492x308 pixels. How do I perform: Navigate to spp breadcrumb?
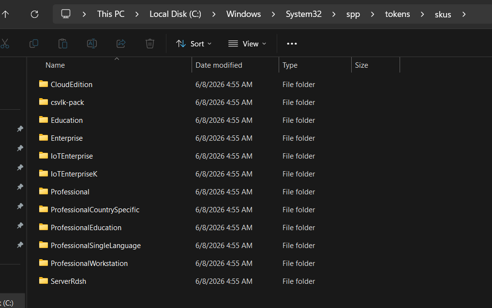(353, 15)
